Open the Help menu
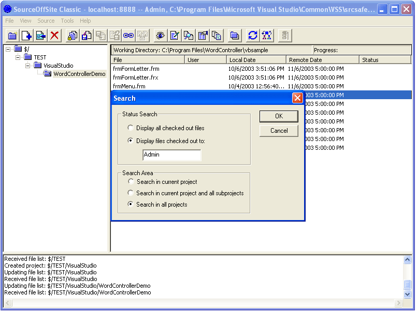 (85, 21)
